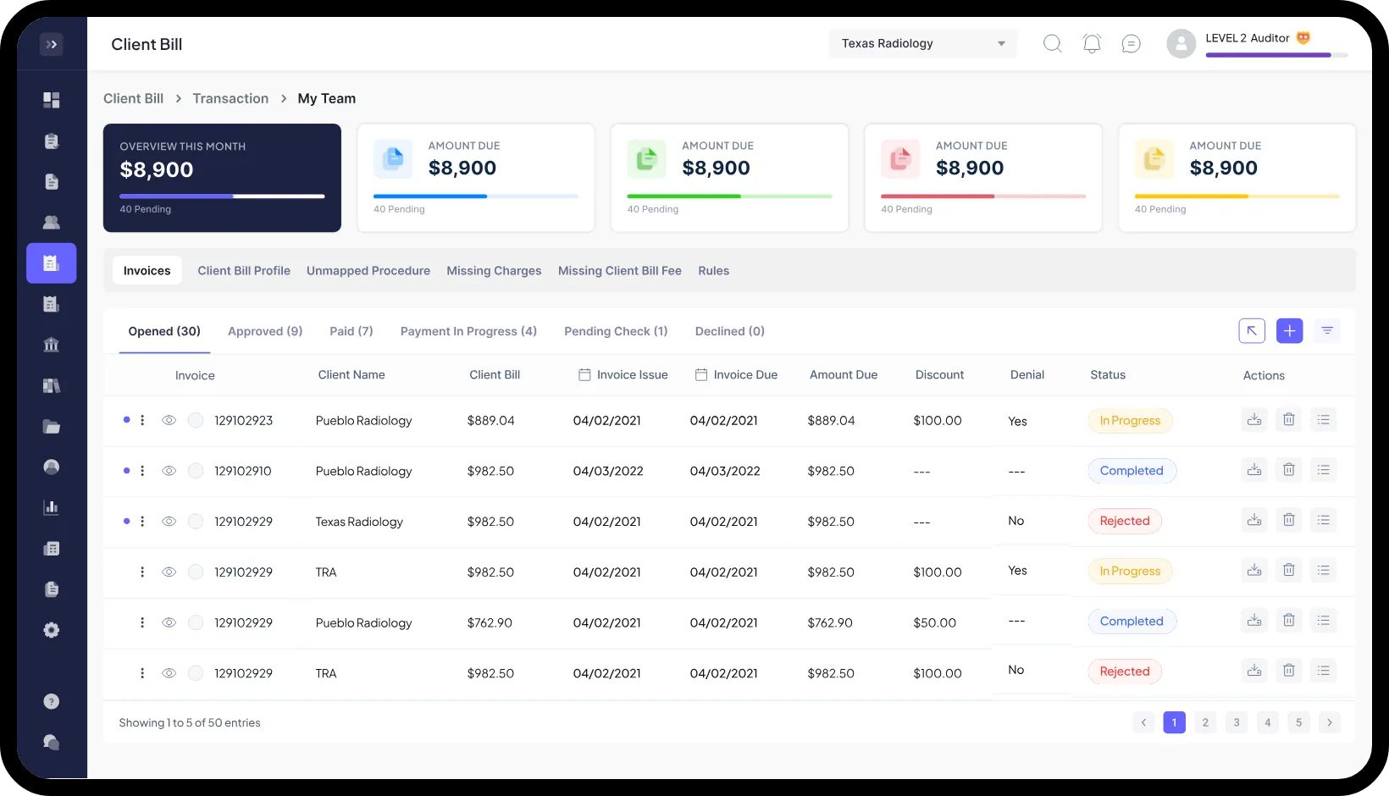Toggle the eye icon for invoice 129102923
Screen dimensions: 1389x796
point(169,420)
